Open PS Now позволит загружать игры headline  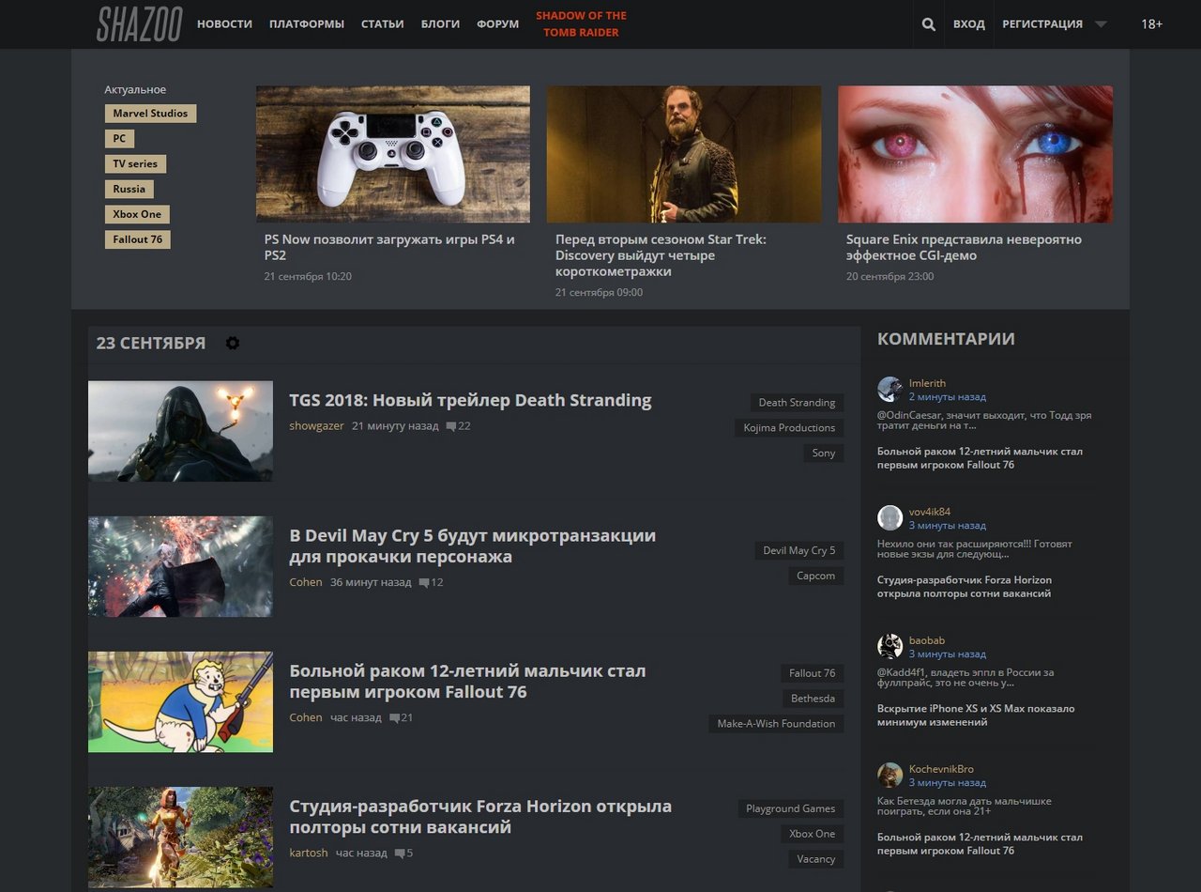[389, 247]
